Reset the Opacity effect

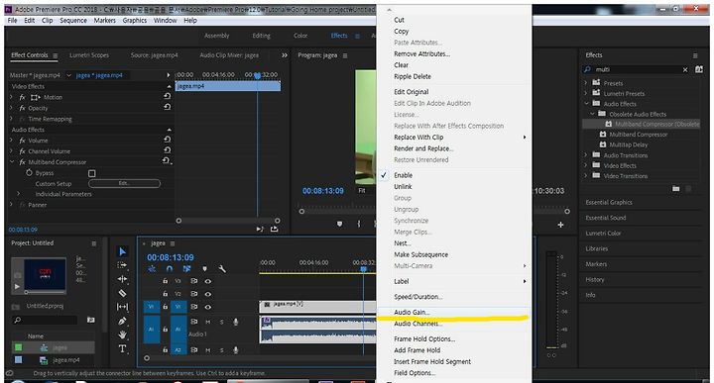pos(168,107)
